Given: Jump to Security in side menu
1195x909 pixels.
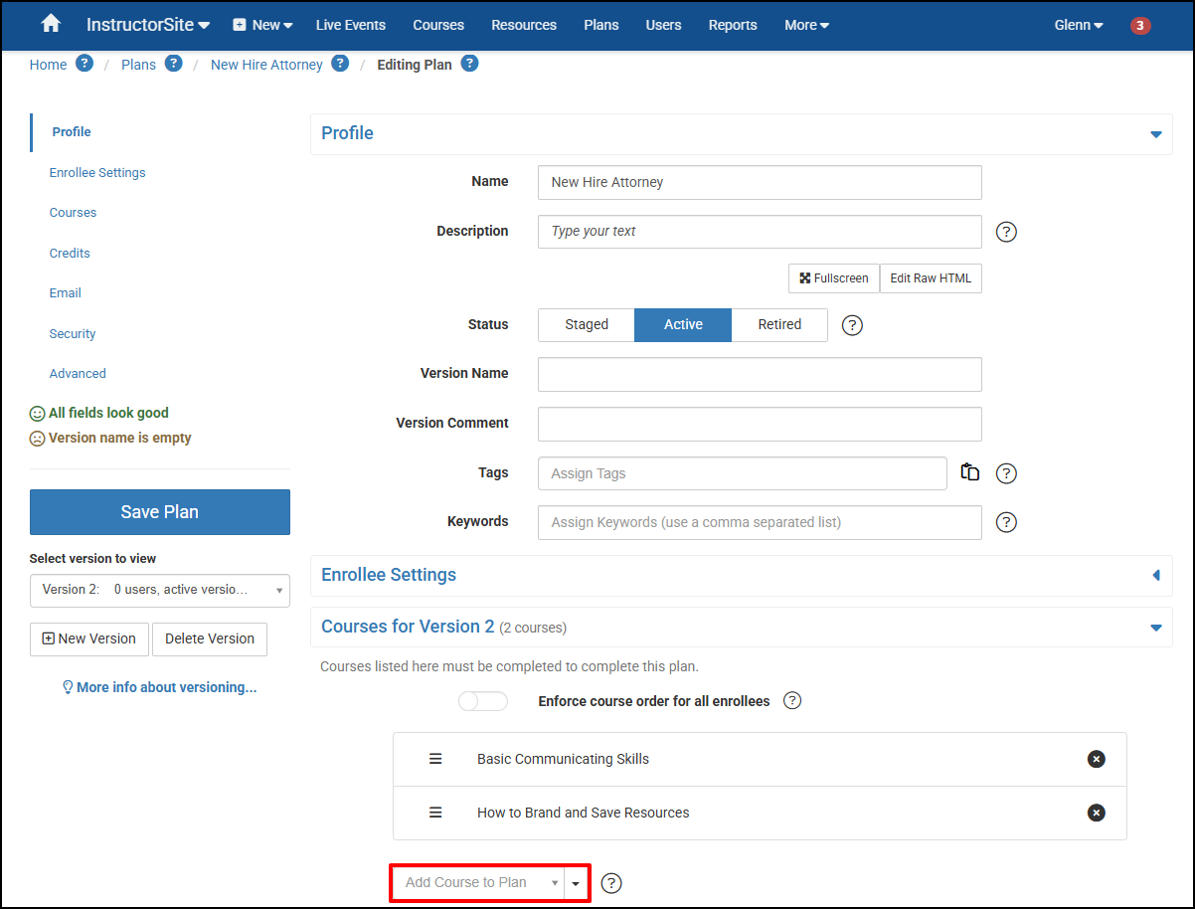Looking at the screenshot, I should point(73,334).
